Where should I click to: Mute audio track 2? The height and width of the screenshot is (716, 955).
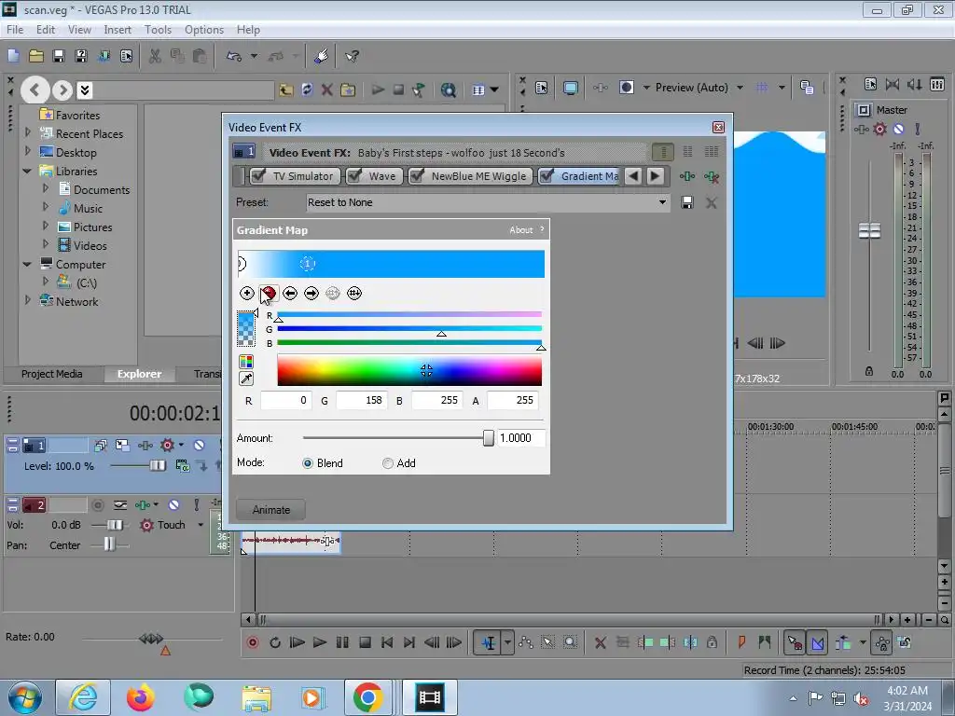coord(173,504)
